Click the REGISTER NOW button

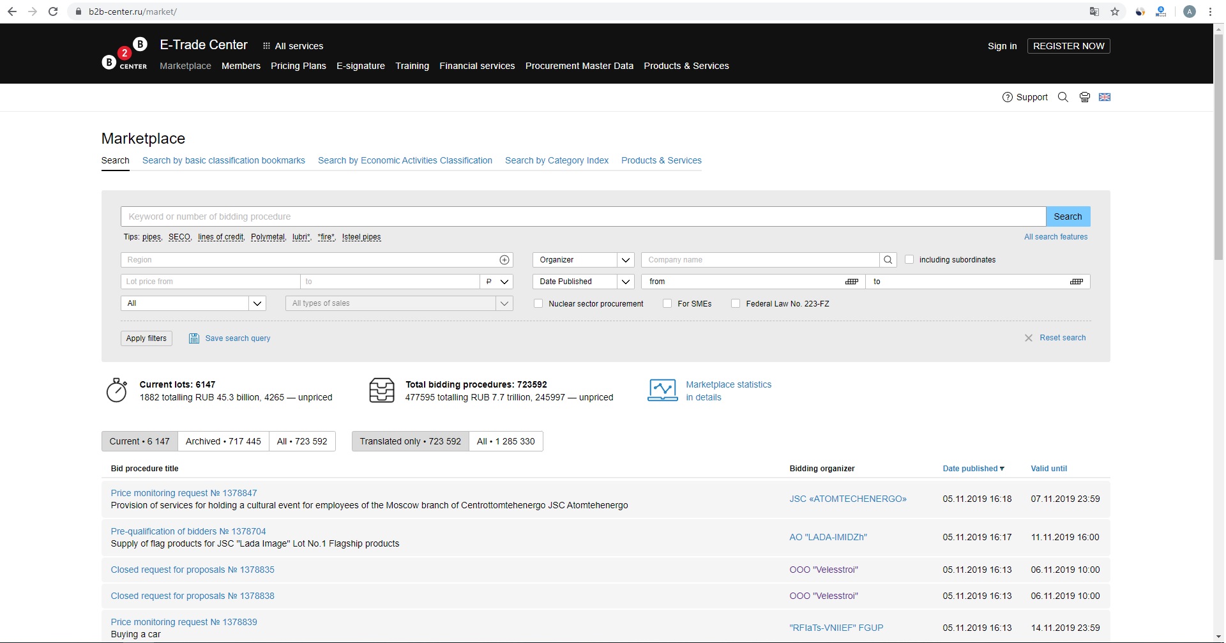(1068, 46)
